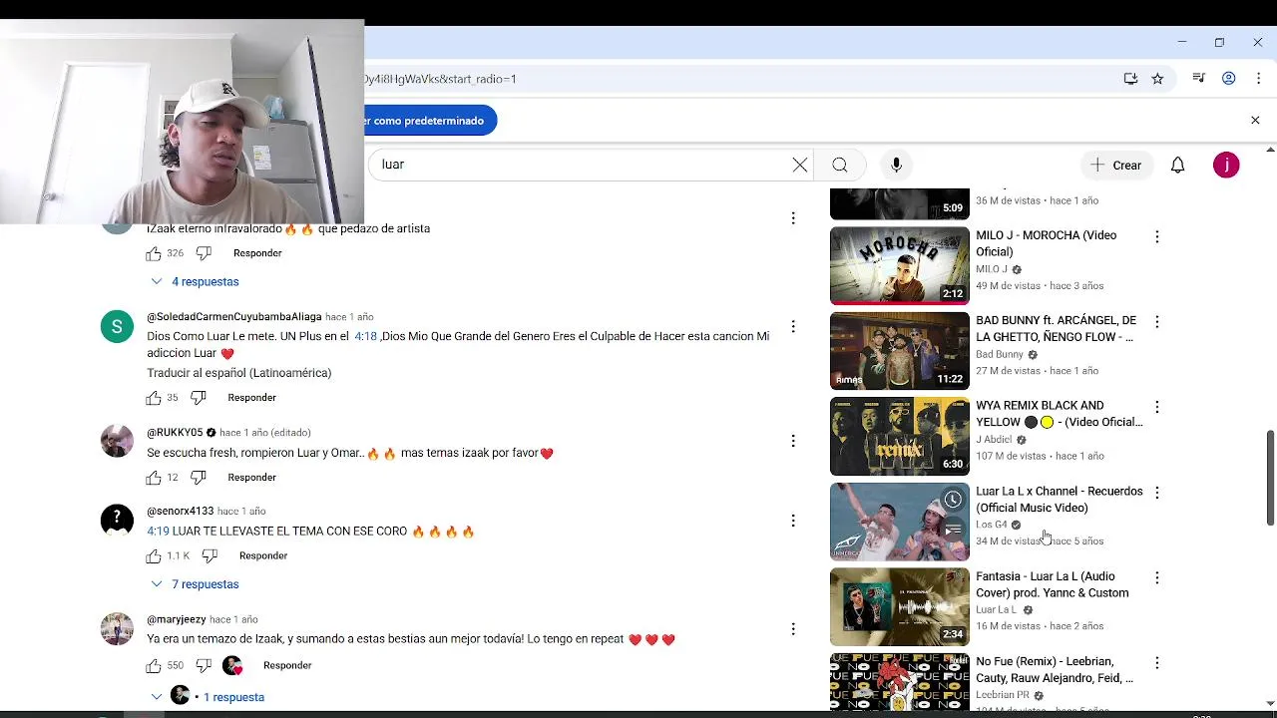Open options for maryjeezy's comment
The image size is (1277, 718).
[793, 629]
